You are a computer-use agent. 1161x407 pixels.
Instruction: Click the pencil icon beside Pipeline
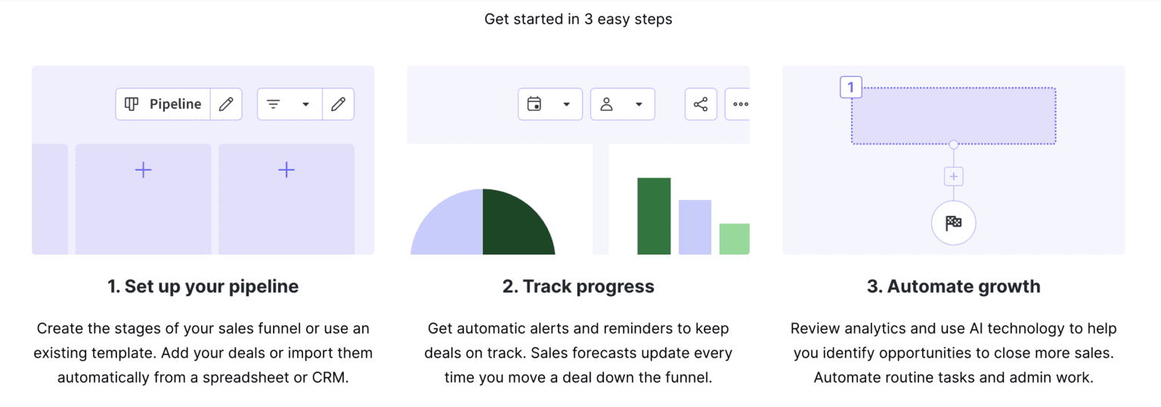coord(226,104)
